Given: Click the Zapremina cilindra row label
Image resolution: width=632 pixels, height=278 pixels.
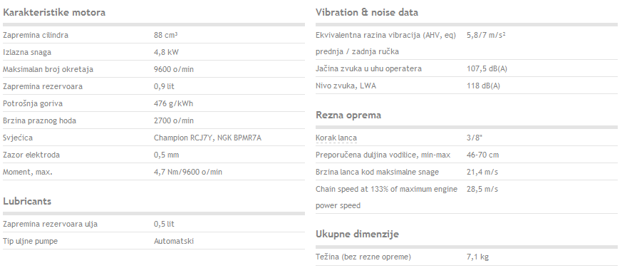Looking at the screenshot, I should pos(36,35).
